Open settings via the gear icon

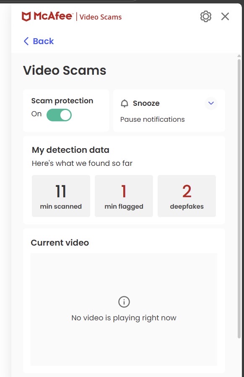[205, 17]
